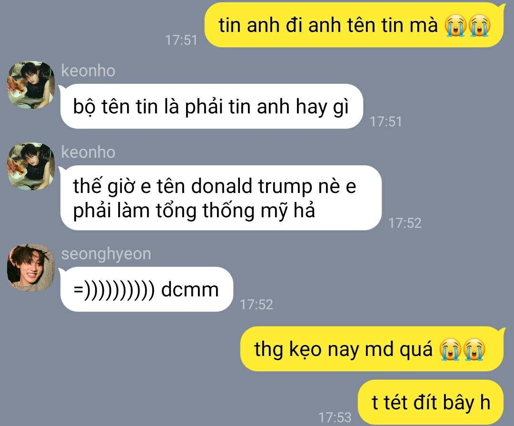The image size is (514, 426).
Task: Select the "t tét đít bây h" bubble
Action: [431, 402]
